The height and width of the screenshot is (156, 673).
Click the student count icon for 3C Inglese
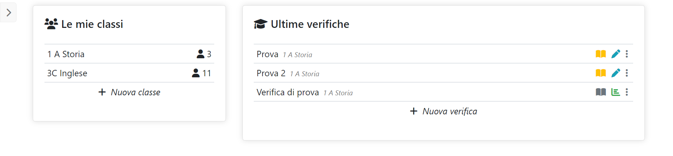click(196, 73)
